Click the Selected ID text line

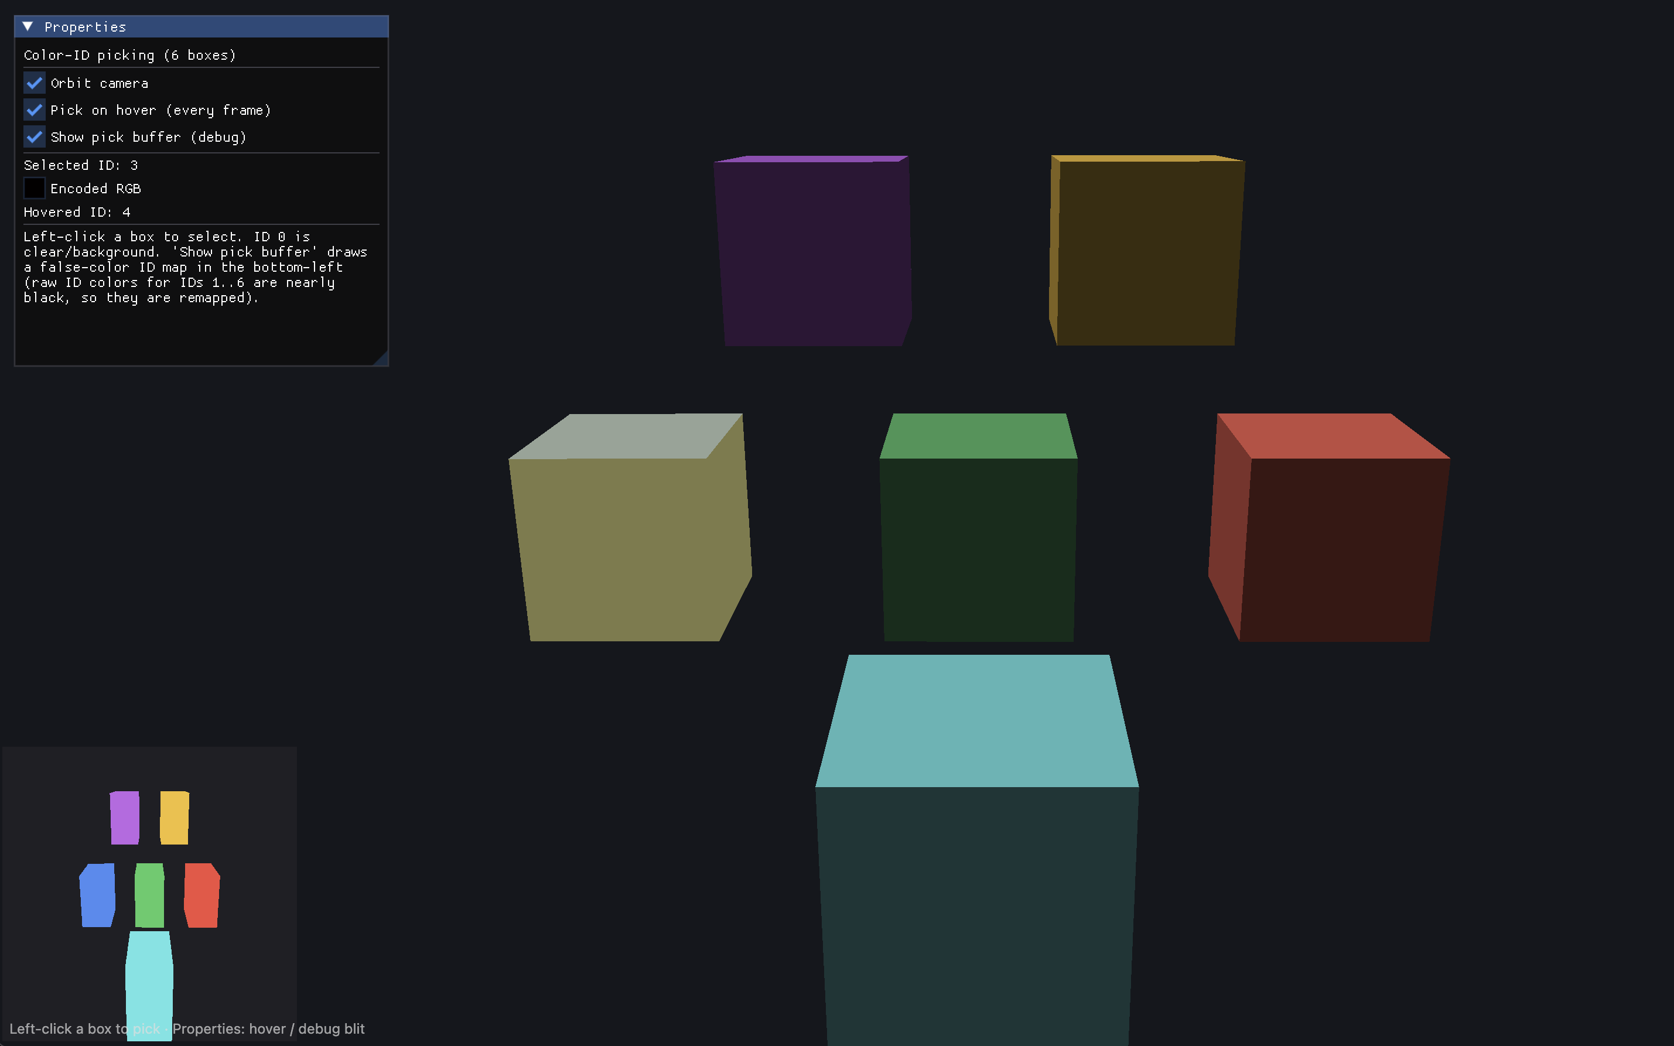point(81,165)
